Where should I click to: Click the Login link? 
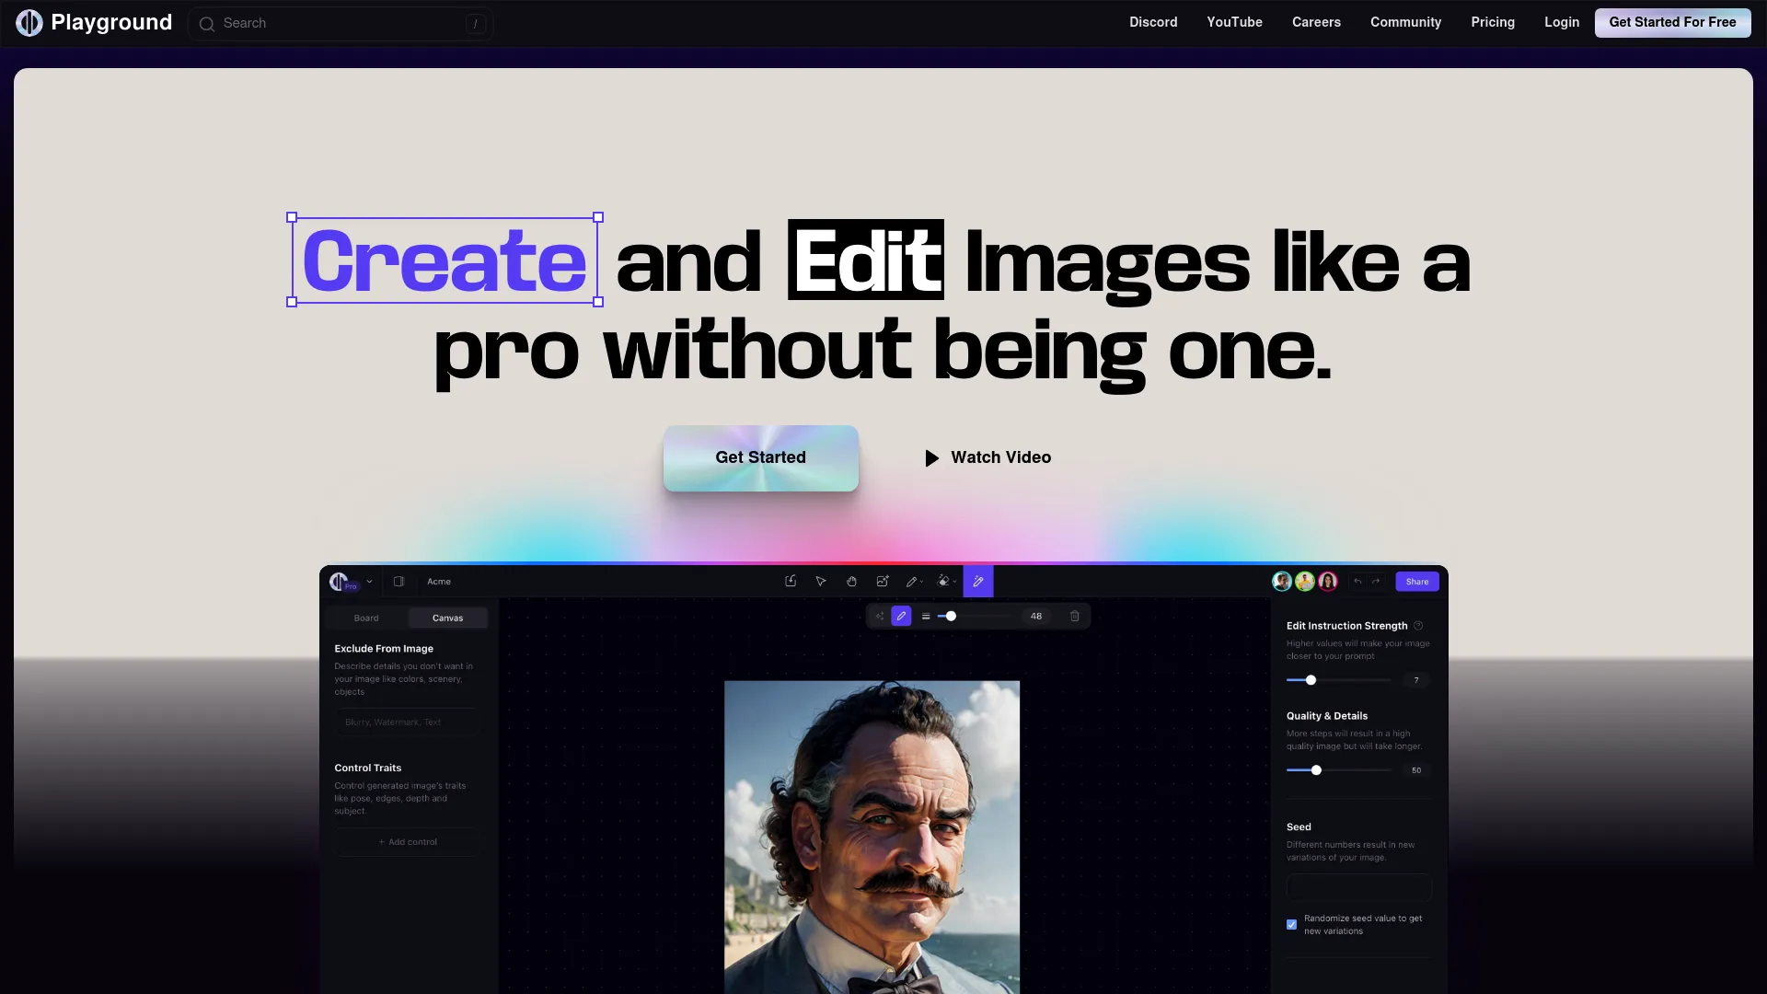click(1562, 22)
